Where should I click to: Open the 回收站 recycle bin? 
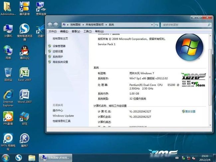[8, 74]
